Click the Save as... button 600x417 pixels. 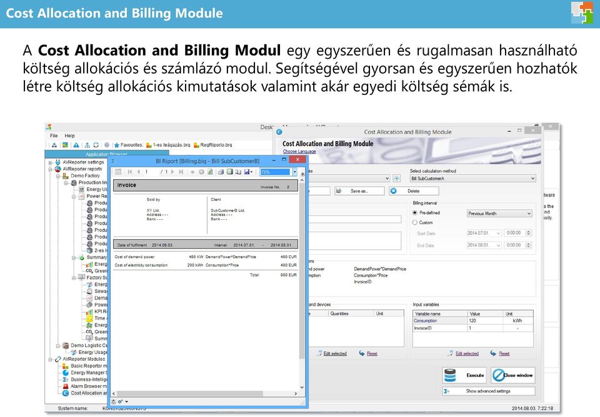[x=359, y=191]
